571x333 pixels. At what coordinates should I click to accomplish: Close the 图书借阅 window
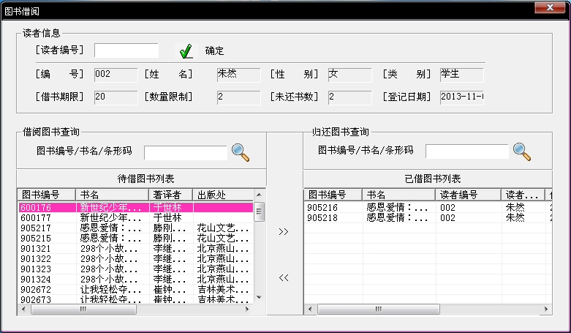pyautogui.click(x=545, y=9)
